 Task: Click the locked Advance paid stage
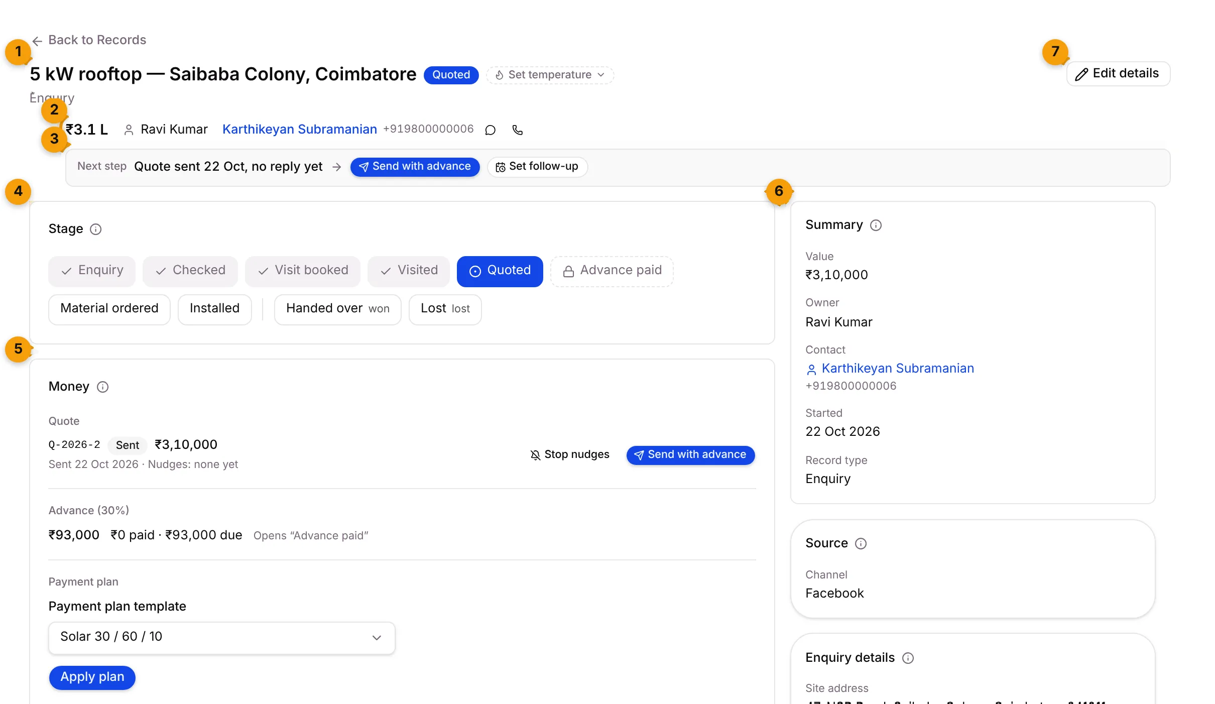click(x=612, y=271)
